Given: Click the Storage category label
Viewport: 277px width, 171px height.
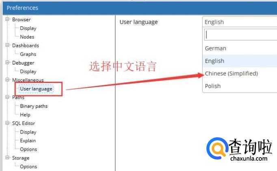Looking at the screenshot, I should 21,158.
